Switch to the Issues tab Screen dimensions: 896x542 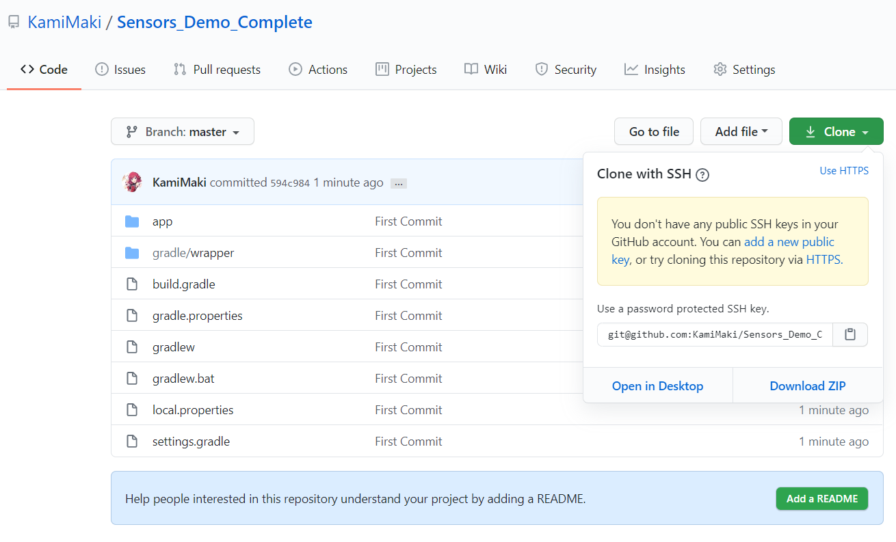click(x=120, y=69)
